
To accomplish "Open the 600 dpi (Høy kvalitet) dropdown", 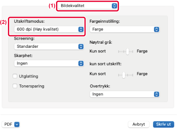I will tap(49, 29).
